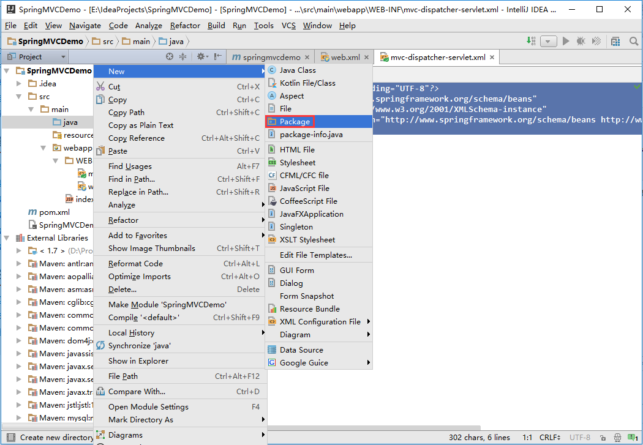Click Collapse All icon in Project panel

point(183,56)
